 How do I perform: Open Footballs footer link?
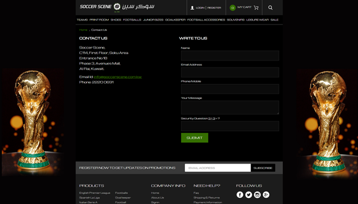(x=121, y=193)
